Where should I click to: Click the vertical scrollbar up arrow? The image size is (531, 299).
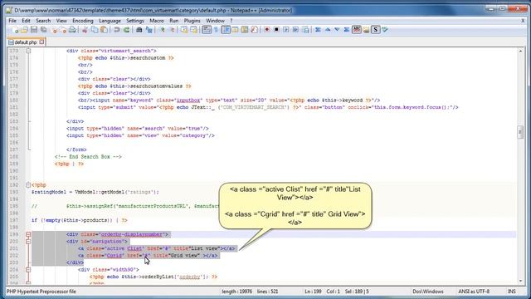click(x=520, y=51)
